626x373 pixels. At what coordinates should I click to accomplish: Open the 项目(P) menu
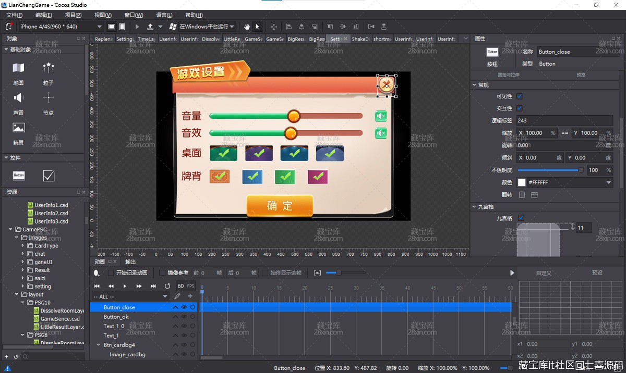73,15
